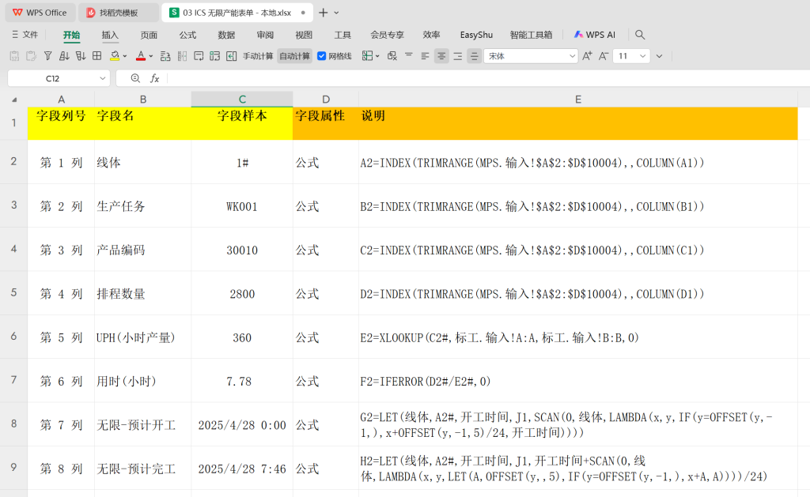
Task: Click the paste values icon in toolbar
Action: tap(14, 56)
